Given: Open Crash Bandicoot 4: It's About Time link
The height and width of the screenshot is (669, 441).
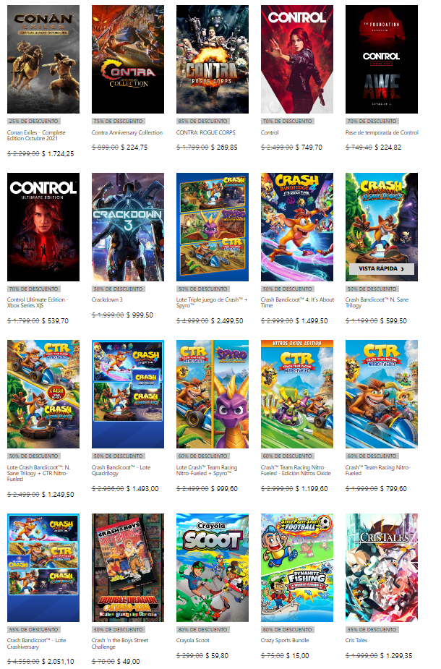Looking at the screenshot, I should point(297,302).
